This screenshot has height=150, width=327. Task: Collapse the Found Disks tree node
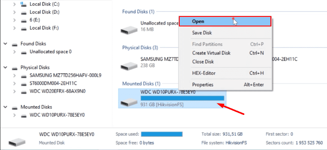coord(5,44)
